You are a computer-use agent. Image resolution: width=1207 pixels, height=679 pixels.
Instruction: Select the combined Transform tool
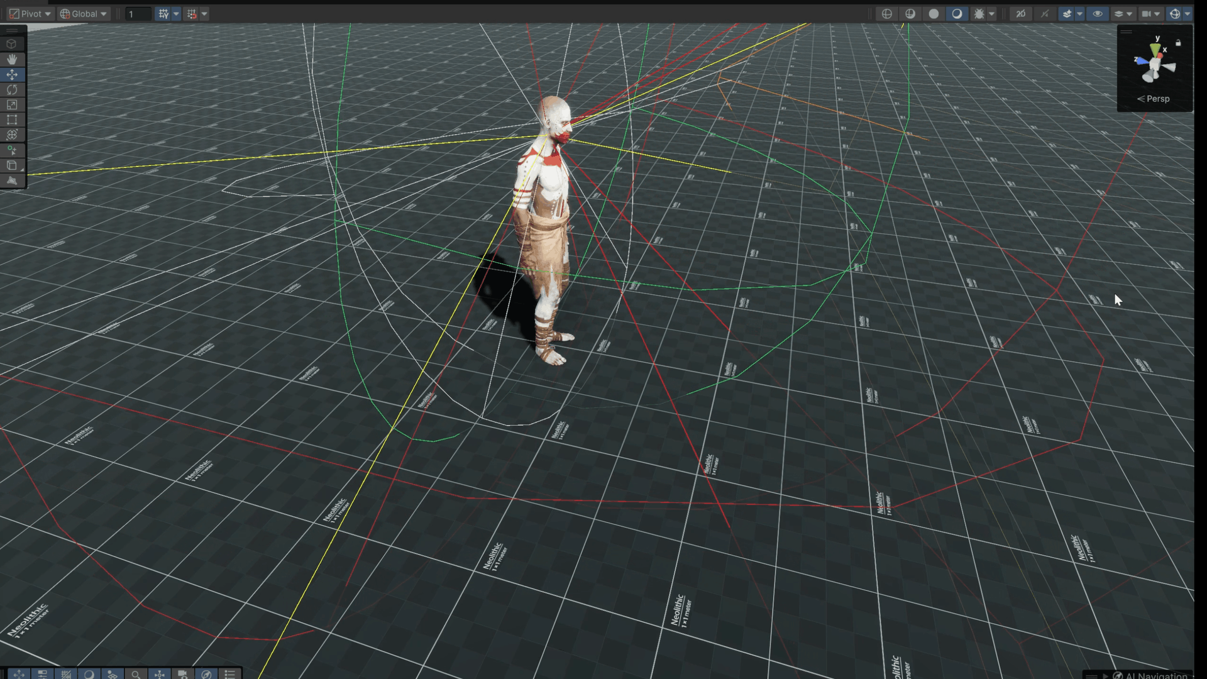[x=12, y=135]
